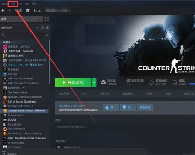
Task: Open the 查看 menu
Action: pyautogui.click(x=13, y=4)
